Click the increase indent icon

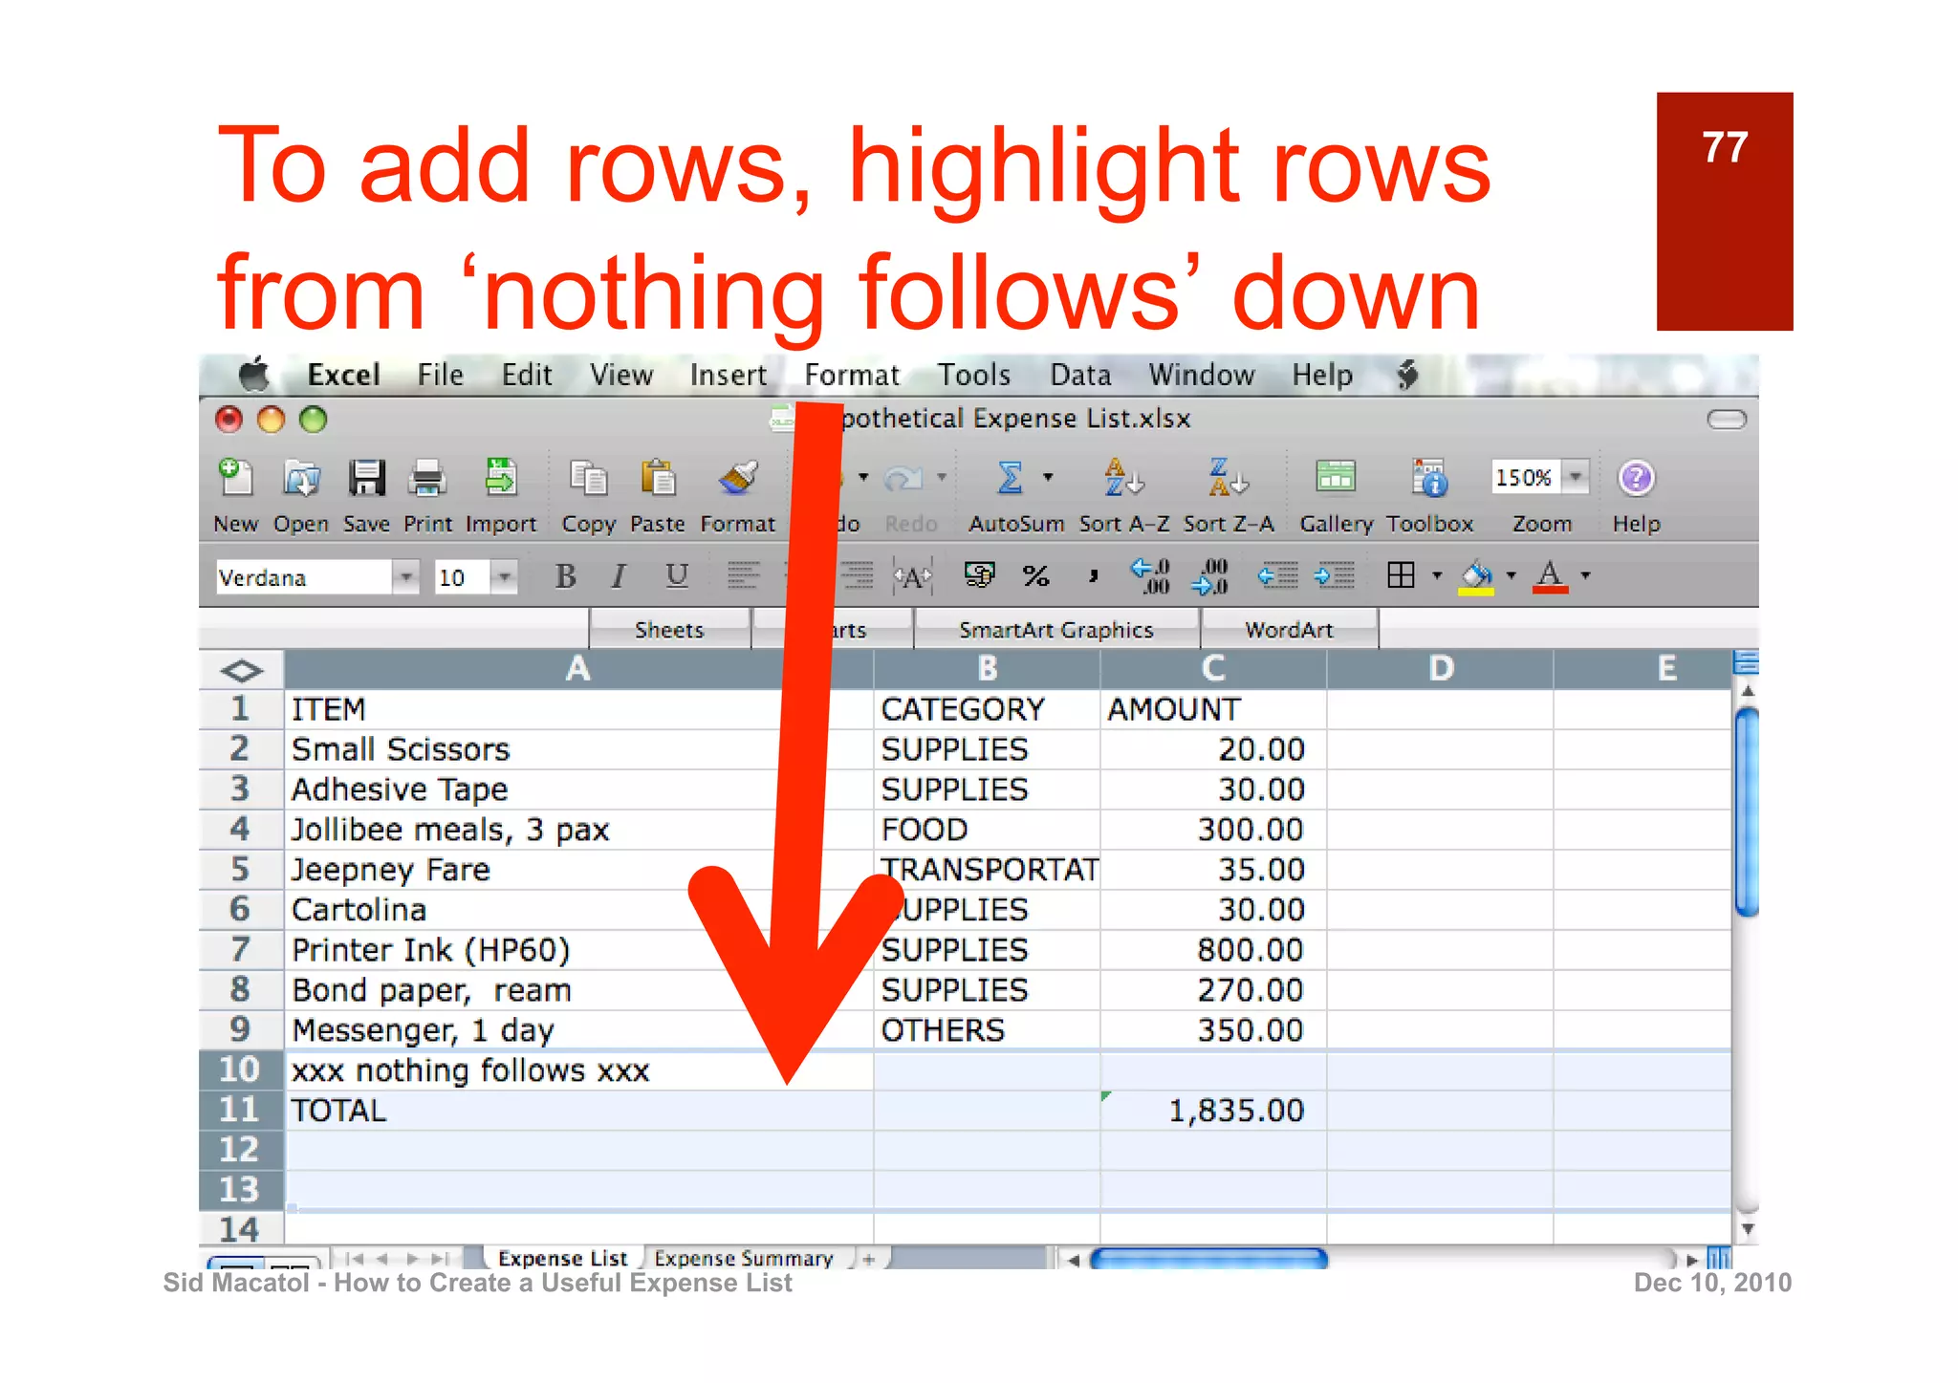coord(1334,575)
